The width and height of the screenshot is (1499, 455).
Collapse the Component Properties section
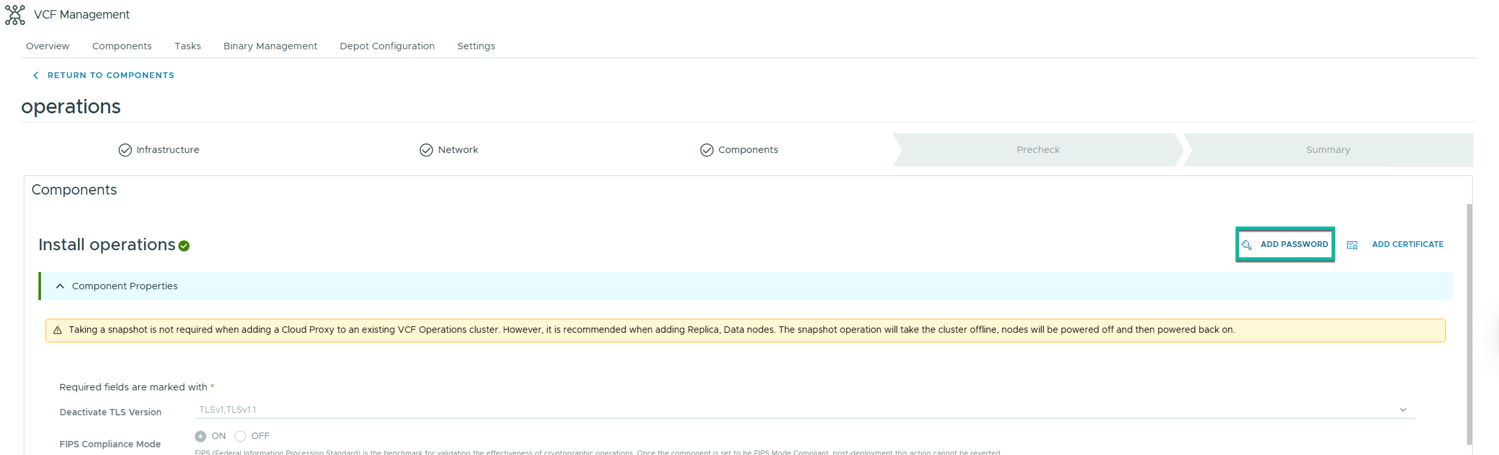click(x=60, y=286)
